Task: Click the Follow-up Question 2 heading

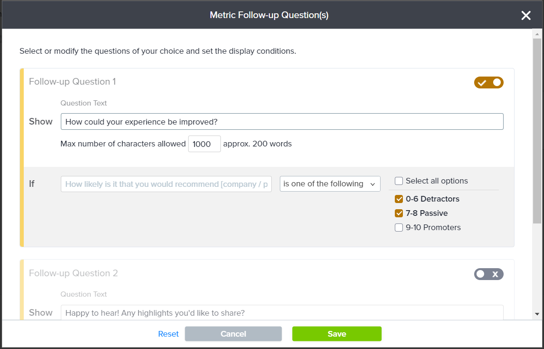Action: 73,273
